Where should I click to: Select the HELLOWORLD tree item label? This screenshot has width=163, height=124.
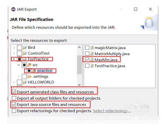click(x=41, y=82)
